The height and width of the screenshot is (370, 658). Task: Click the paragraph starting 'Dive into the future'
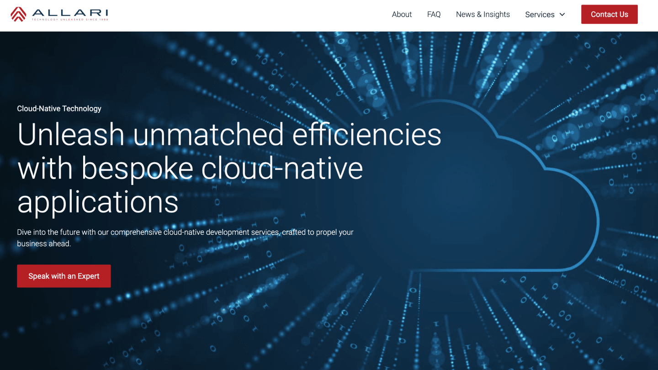[185, 238]
